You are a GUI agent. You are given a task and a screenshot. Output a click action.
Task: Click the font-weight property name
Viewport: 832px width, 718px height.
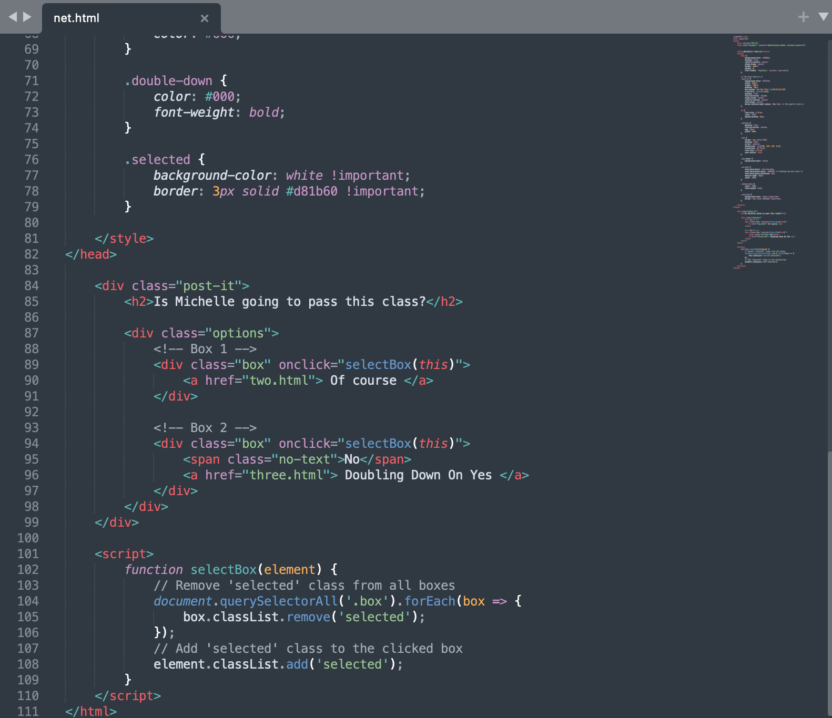(x=194, y=112)
